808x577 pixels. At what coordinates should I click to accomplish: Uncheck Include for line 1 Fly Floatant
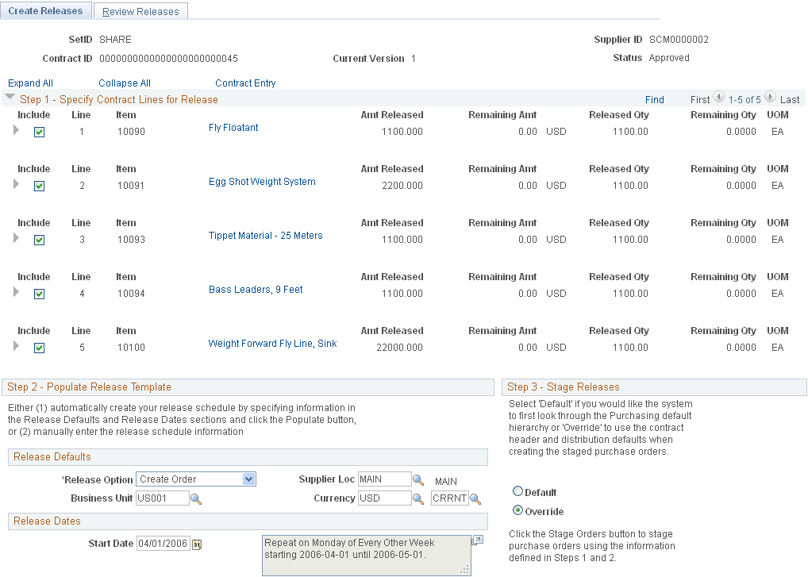(x=39, y=132)
